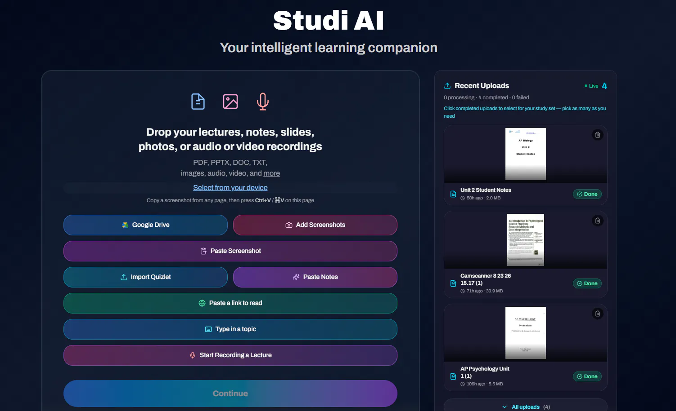Image resolution: width=676 pixels, height=411 pixels.
Task: Click '0 processing · 4 completed · 0 failed' status
Action: 487,97
